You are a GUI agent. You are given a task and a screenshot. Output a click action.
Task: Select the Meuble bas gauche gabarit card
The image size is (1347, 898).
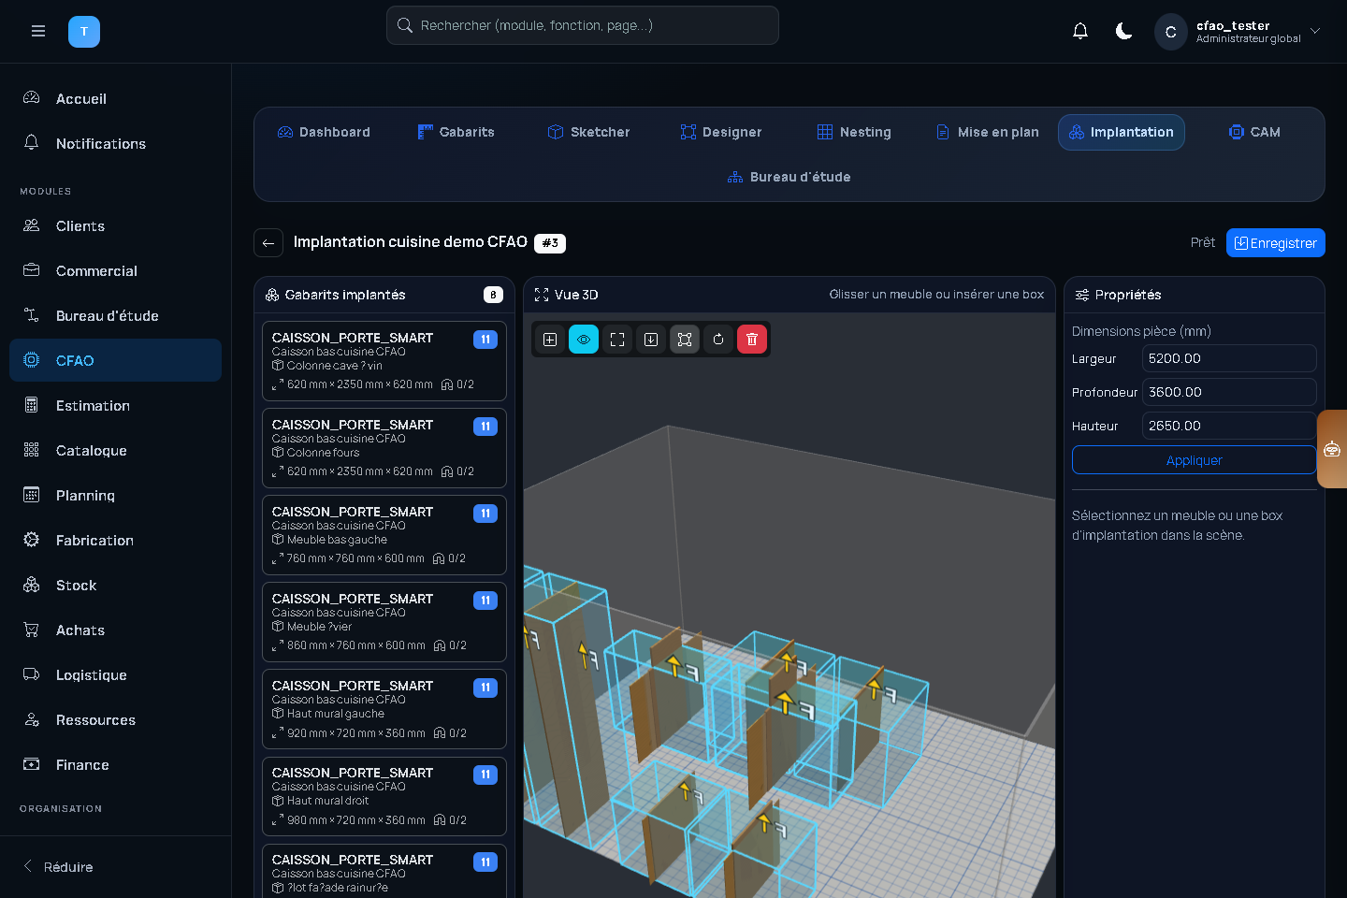(384, 535)
